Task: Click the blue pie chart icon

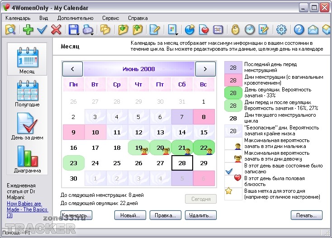Action: click(x=190, y=29)
